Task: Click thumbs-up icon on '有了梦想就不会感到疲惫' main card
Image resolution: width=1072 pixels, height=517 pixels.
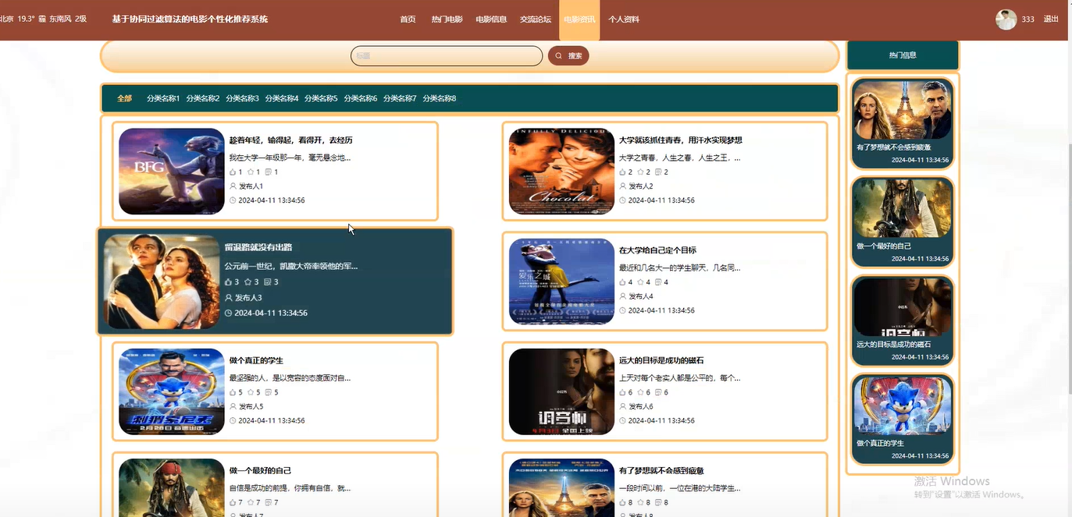Action: point(622,502)
